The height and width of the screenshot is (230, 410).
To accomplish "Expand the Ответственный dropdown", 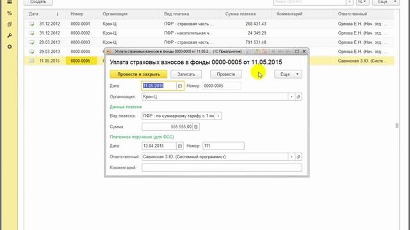I will (291, 157).
